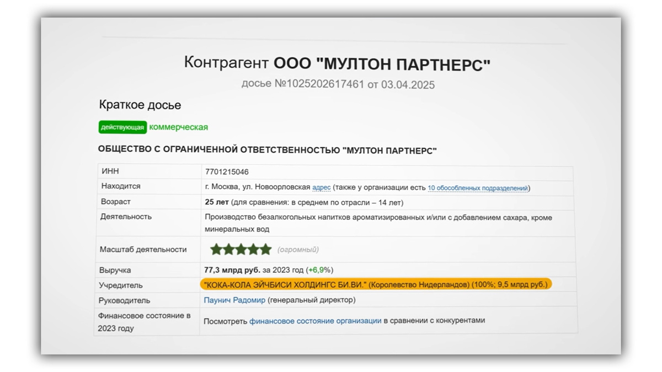The width and height of the screenshot is (662, 372).
Task: Click the «Возраст» row label
Action: 116,202
